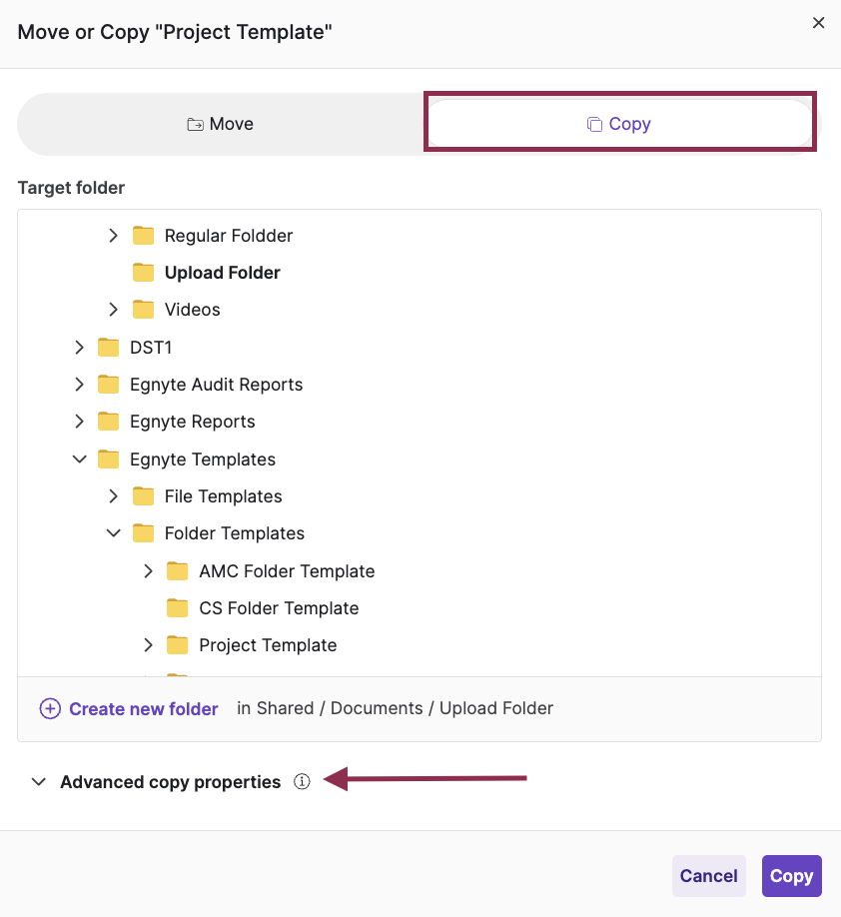Viewport: 841px width, 917px height.
Task: Select the Copy tab
Action: pos(619,123)
